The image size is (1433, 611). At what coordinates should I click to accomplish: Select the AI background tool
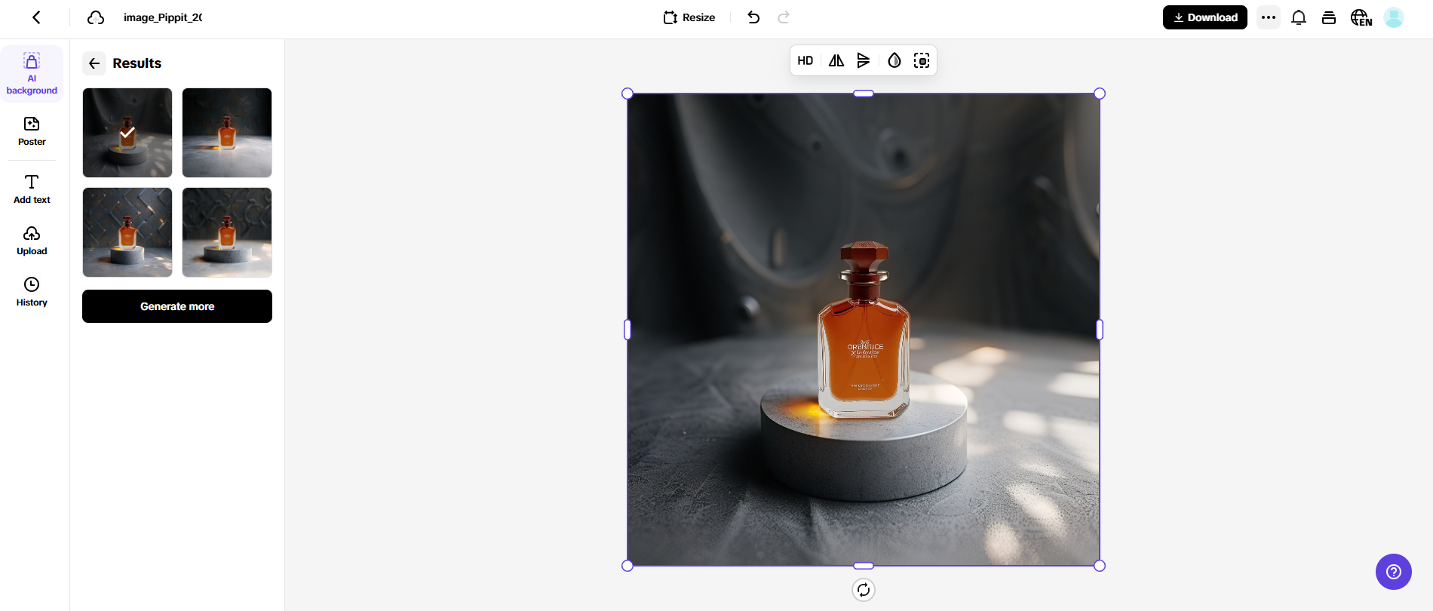click(x=32, y=74)
